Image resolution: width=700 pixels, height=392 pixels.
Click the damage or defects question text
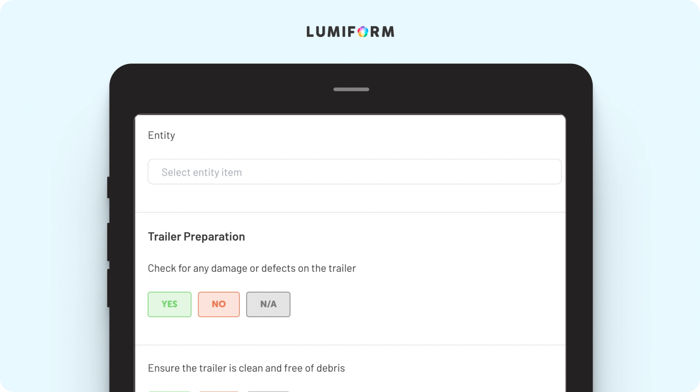(x=252, y=268)
